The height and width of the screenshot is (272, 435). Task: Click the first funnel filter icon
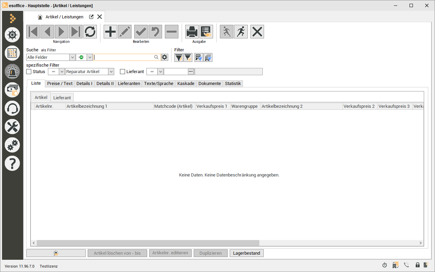tap(179, 57)
